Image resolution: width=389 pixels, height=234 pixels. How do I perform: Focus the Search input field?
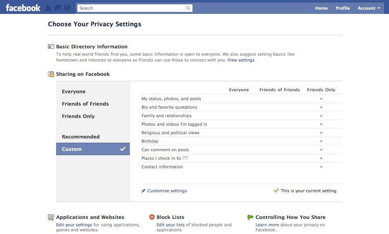131,8
